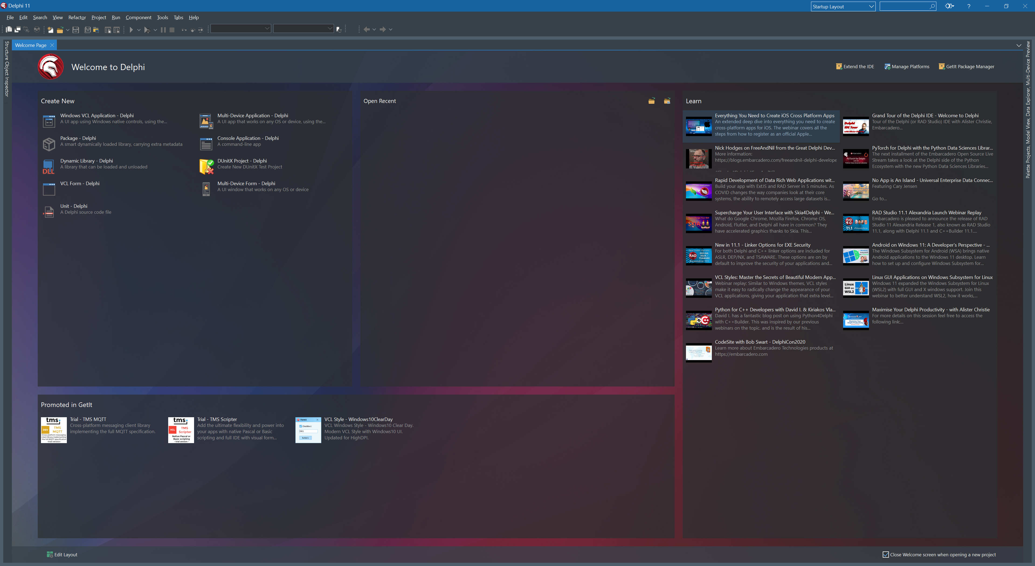Image resolution: width=1035 pixels, height=566 pixels.
Task: Click the Dynamic Library DLL icon
Action: coord(49,167)
